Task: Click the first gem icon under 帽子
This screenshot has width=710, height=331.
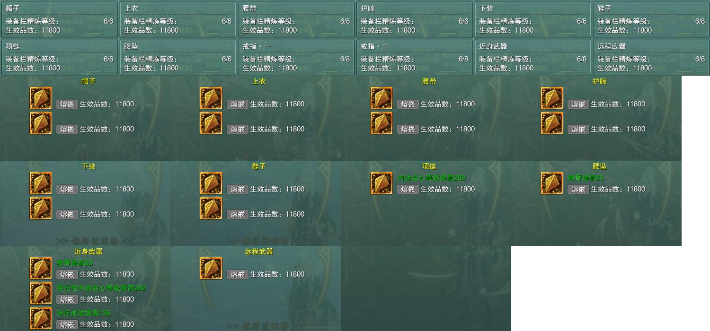Action: coord(41,98)
